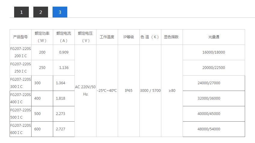
Task: Click luminous flux 48000/54000
Action: tap(209, 129)
